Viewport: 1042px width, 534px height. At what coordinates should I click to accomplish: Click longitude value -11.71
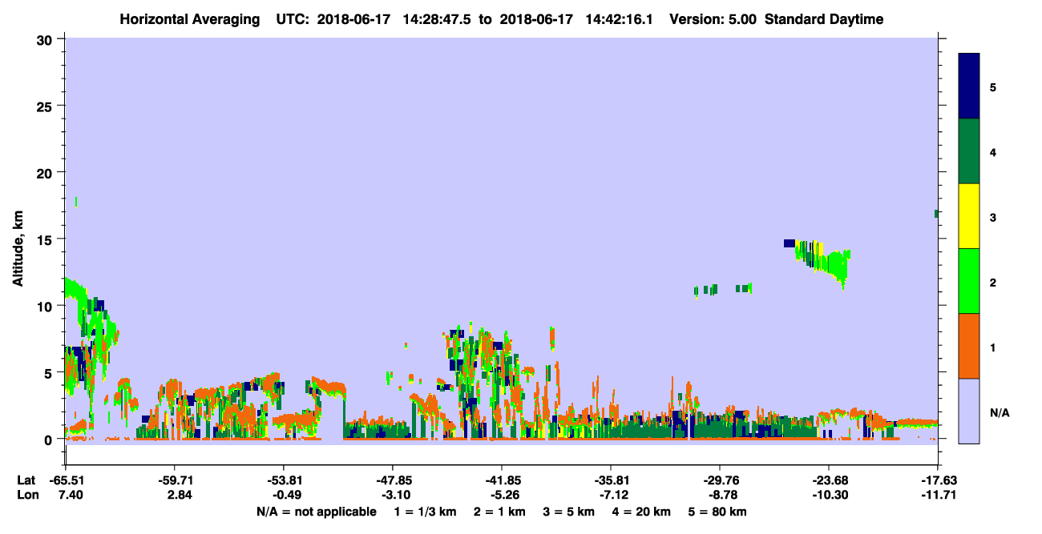[x=938, y=496]
